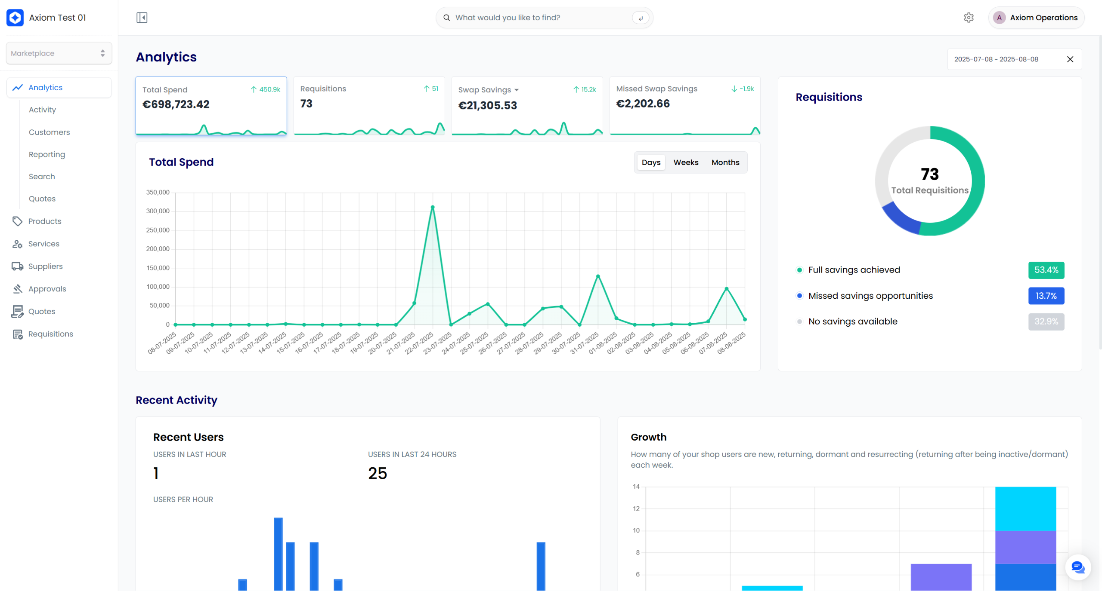1102x591 pixels.
Task: Clear the date range filter
Action: (x=1070, y=59)
